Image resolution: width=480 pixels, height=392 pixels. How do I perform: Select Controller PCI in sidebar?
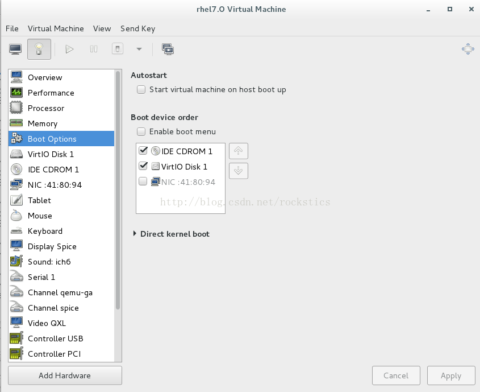[x=61, y=354]
